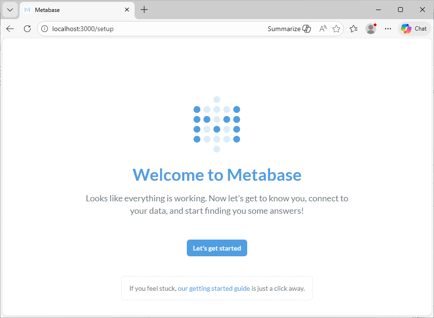
Task: Click the profile avatar icon in the toolbar
Action: coord(370,29)
